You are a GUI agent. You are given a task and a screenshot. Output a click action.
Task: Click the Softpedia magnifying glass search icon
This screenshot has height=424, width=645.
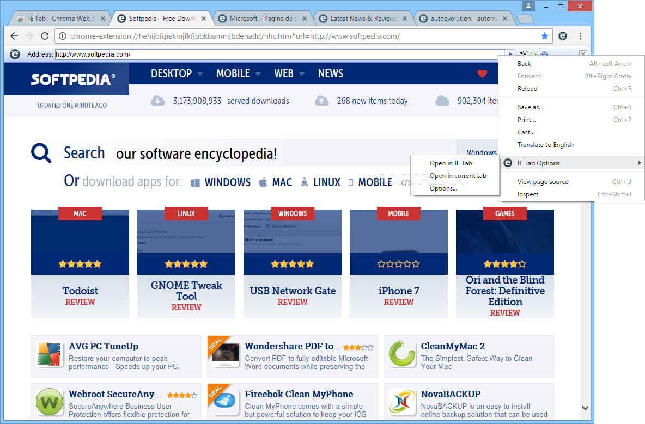(41, 153)
